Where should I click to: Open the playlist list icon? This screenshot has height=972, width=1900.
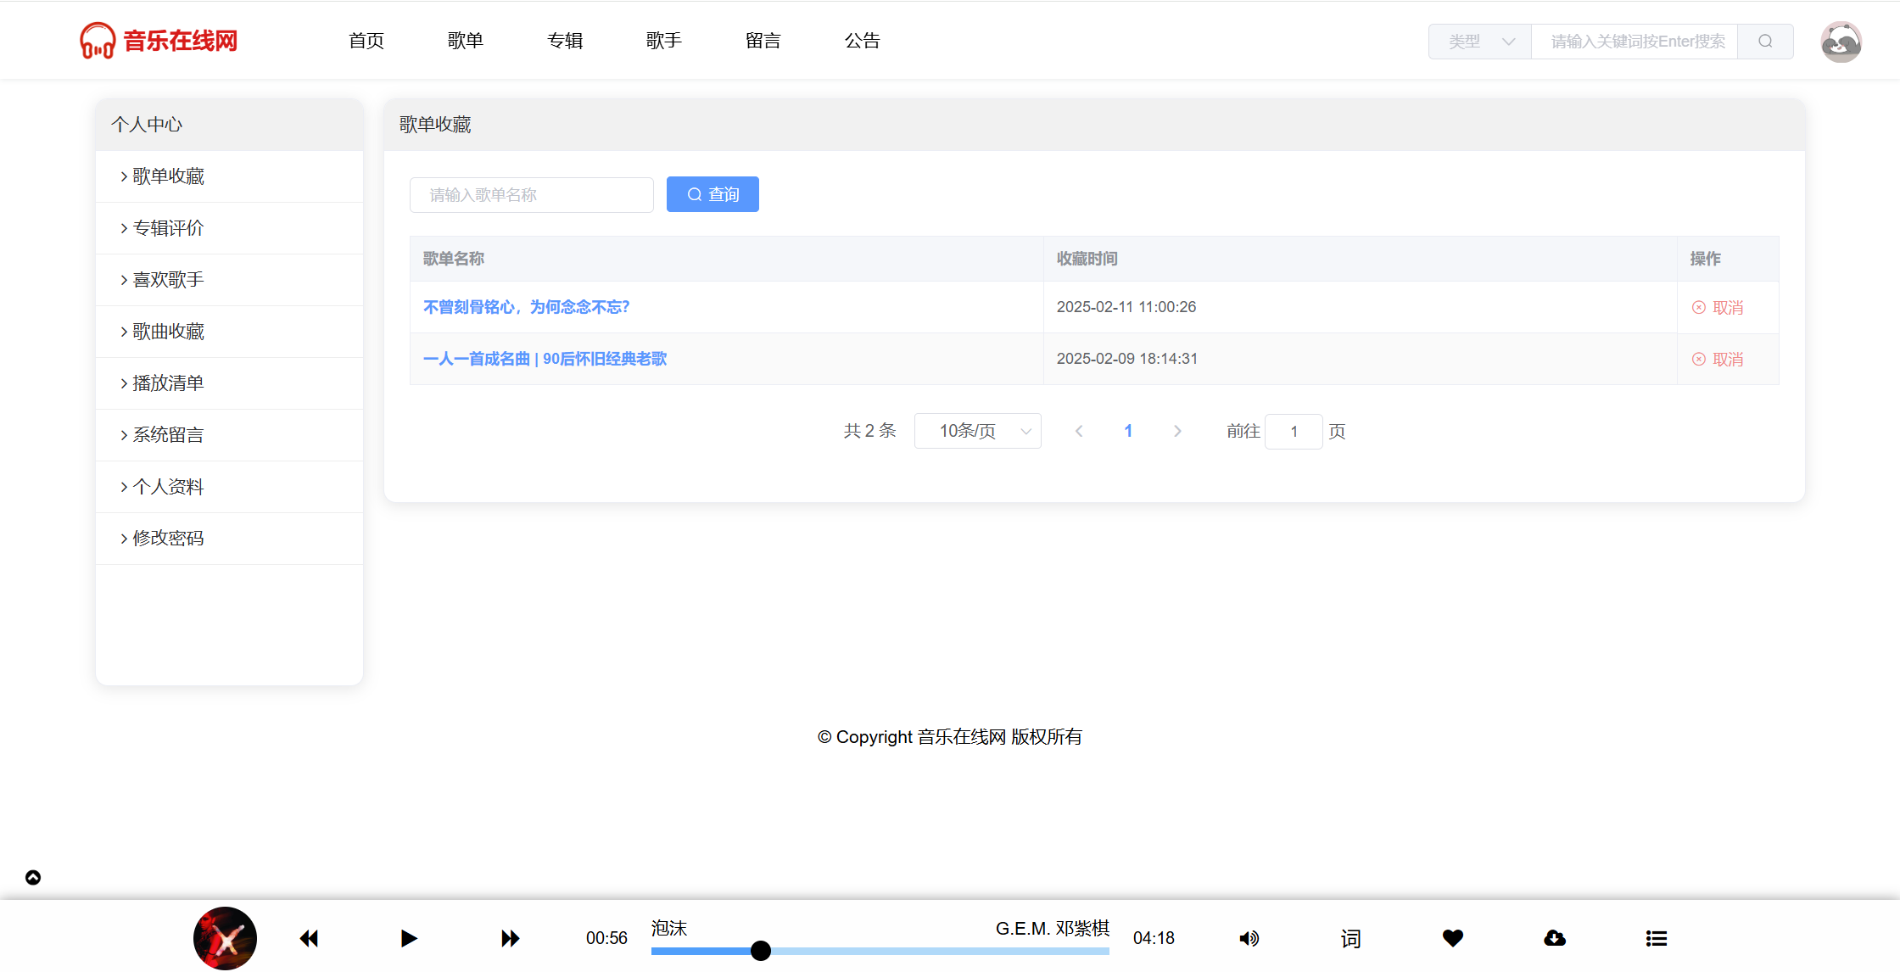(1657, 938)
